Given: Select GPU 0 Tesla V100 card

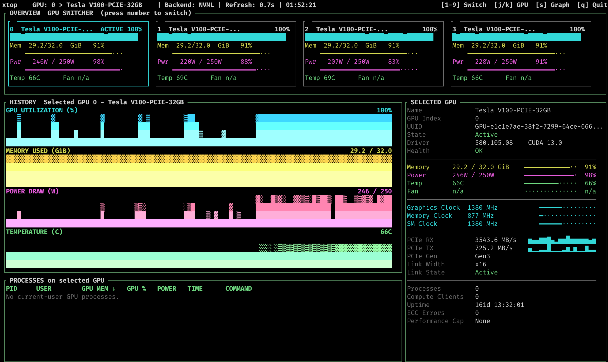Looking at the screenshot, I should tap(78, 54).
